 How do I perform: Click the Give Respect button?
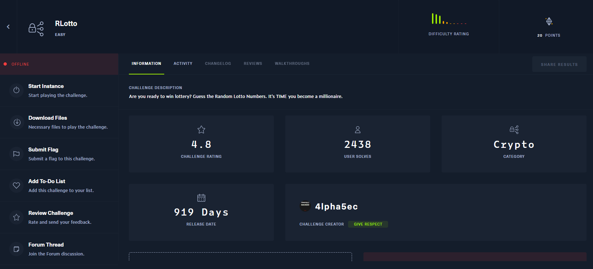[x=368, y=224]
